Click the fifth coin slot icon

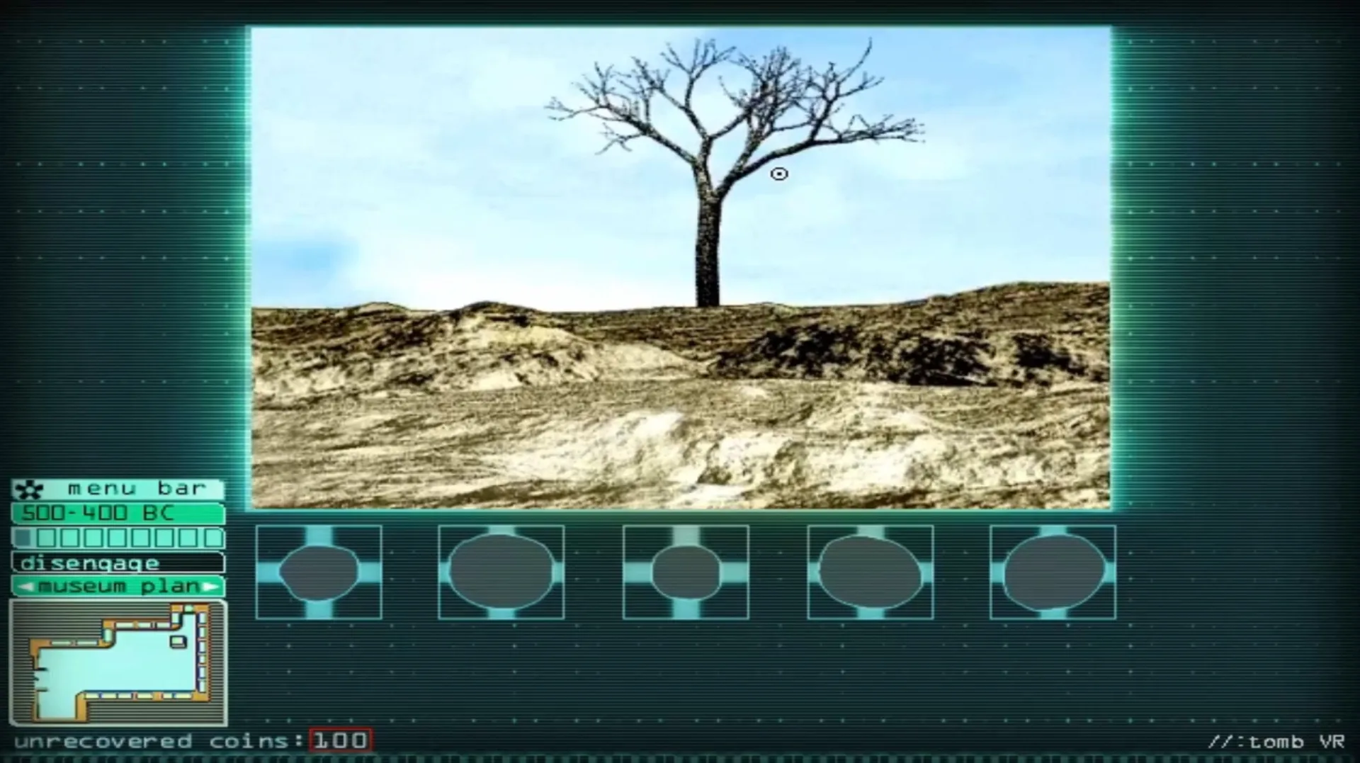point(1053,572)
